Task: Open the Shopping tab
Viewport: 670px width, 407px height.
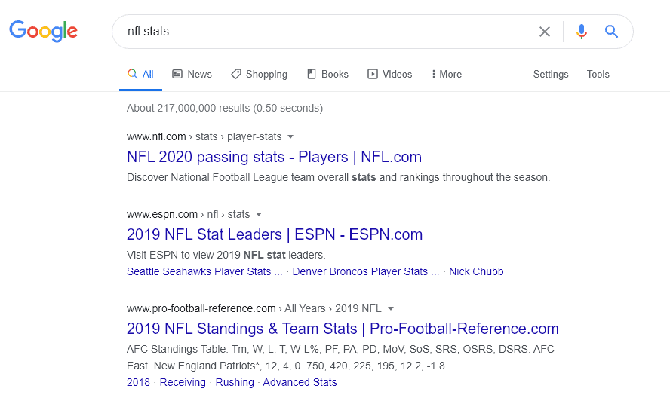Action: [259, 74]
